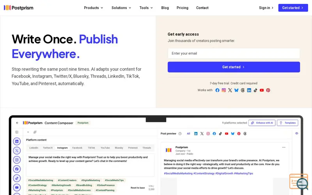The width and height of the screenshot is (312, 195).
Task: Click the Instagram circle icon in composer sidebar
Action: (17, 160)
